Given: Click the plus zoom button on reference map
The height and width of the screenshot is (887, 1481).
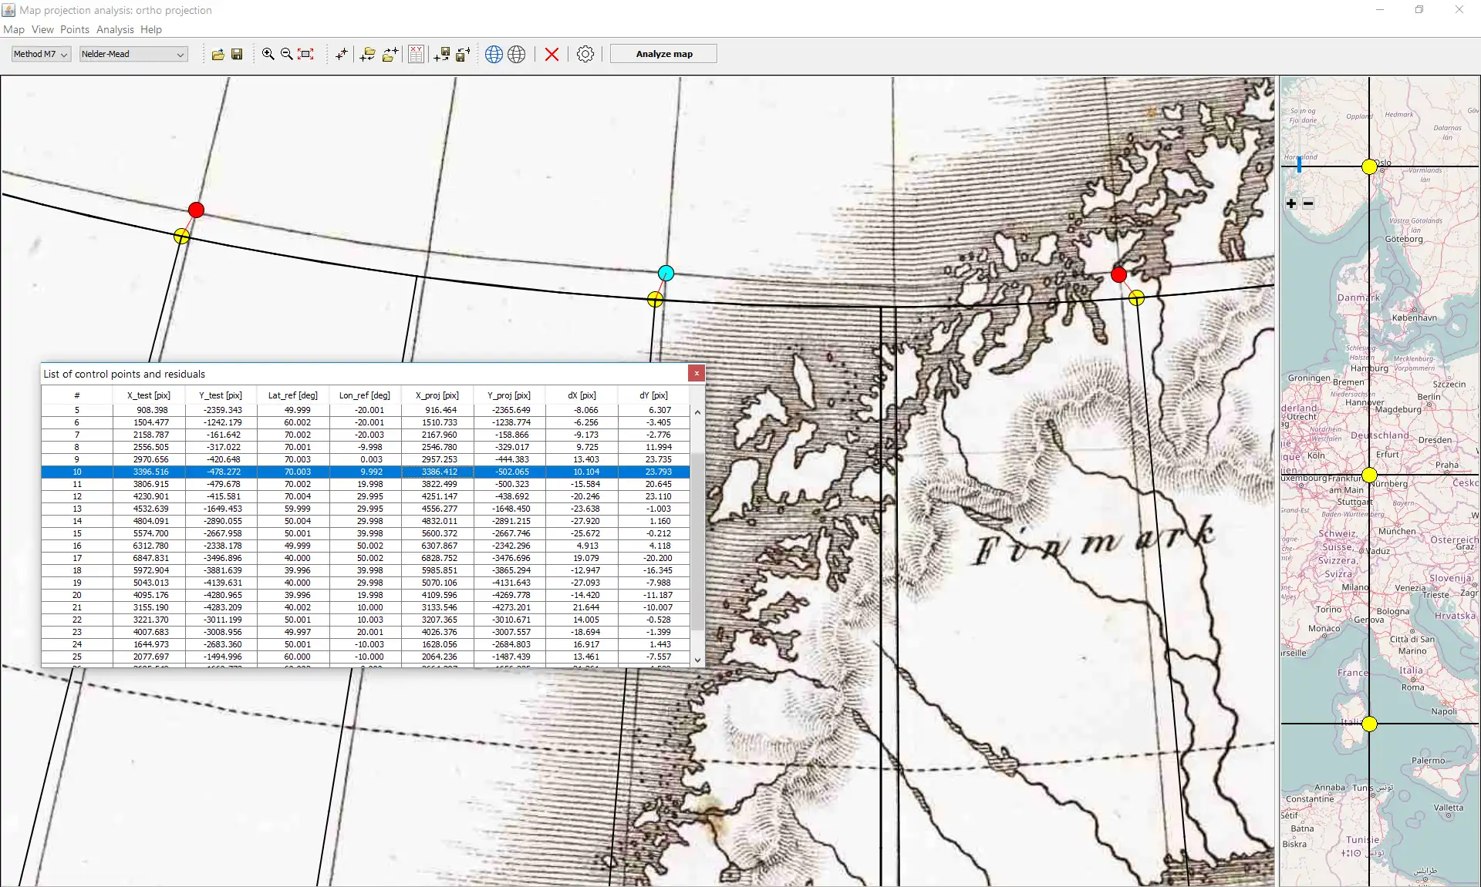Looking at the screenshot, I should point(1291,203).
